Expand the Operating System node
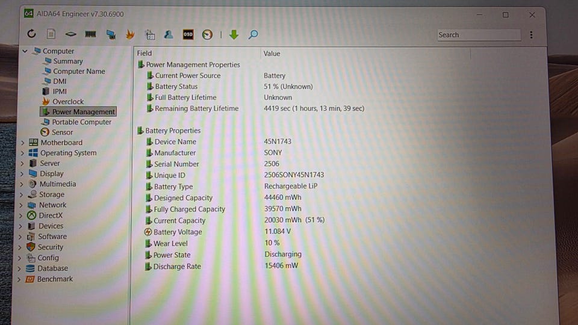The height and width of the screenshot is (325, 578). point(22,152)
